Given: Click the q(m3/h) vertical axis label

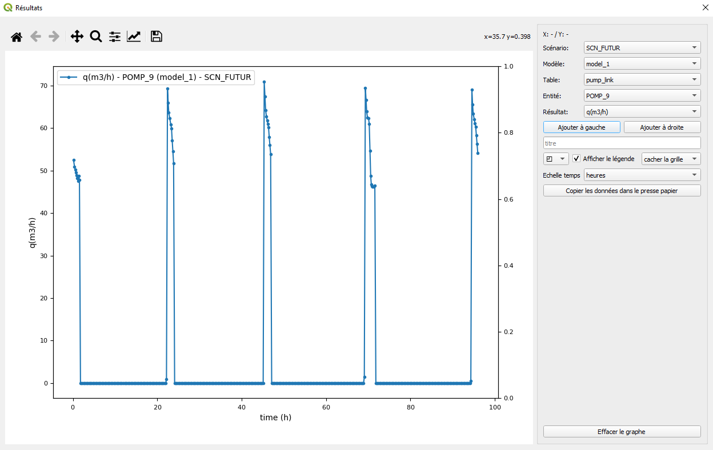Looking at the screenshot, I should coord(33,232).
